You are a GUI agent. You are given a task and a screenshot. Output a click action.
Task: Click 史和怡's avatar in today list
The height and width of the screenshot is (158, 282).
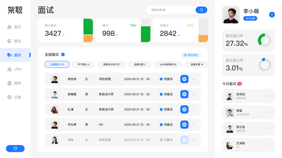click(230, 96)
